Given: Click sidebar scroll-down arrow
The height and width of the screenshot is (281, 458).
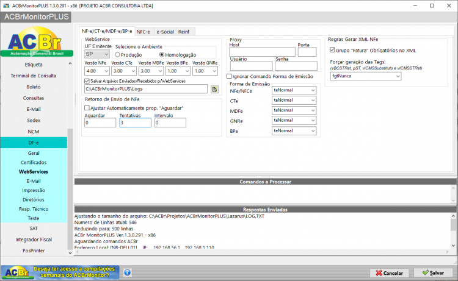Looking at the screenshot, I should (70, 253).
